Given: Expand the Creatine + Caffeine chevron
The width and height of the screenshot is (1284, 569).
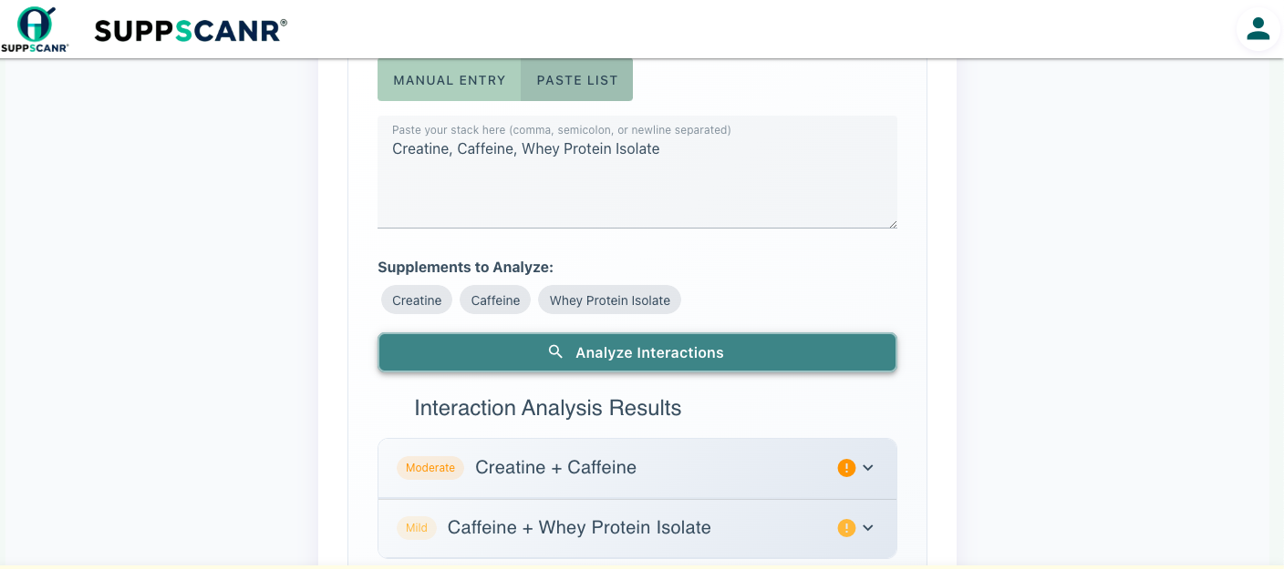Looking at the screenshot, I should point(868,468).
